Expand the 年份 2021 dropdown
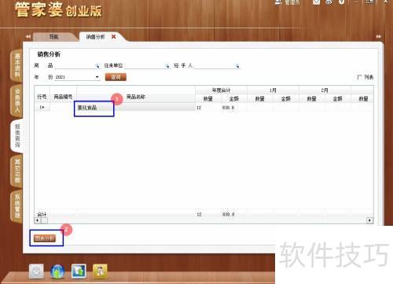393x284 pixels. [97, 77]
